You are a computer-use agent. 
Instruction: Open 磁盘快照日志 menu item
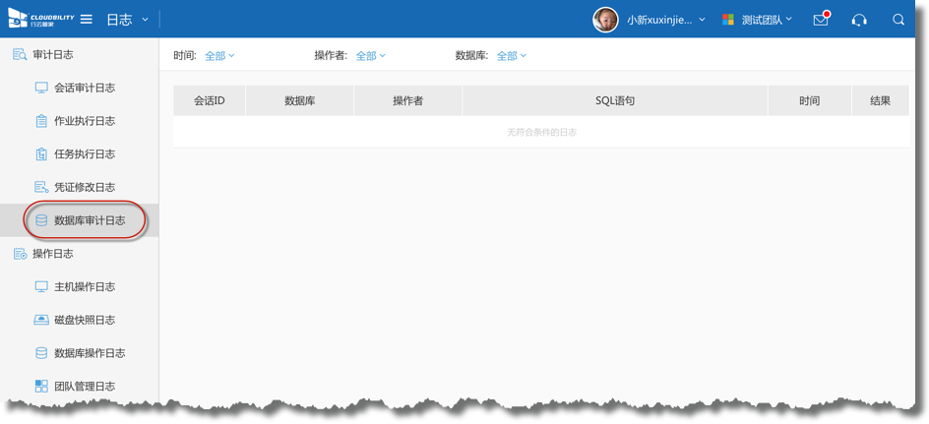pos(85,320)
